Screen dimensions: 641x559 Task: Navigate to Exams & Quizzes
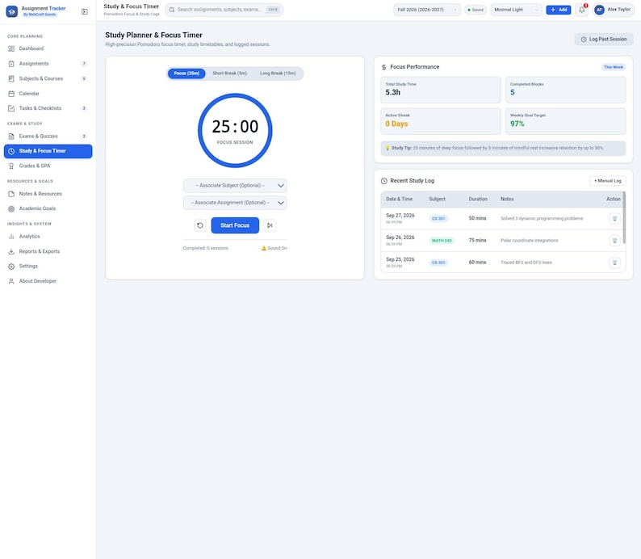[x=48, y=137]
